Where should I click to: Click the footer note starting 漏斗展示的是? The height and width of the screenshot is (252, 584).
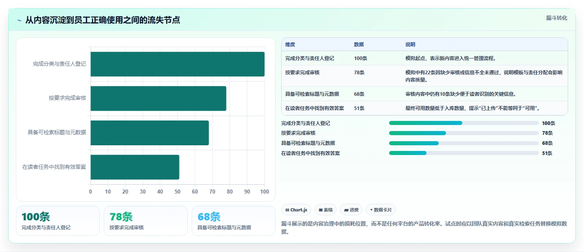[424, 228]
